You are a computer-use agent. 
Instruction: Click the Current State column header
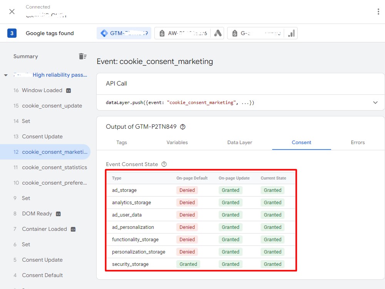coord(273,178)
